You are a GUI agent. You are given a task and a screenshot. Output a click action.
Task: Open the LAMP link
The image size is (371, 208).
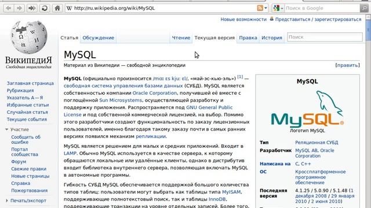click(70, 153)
